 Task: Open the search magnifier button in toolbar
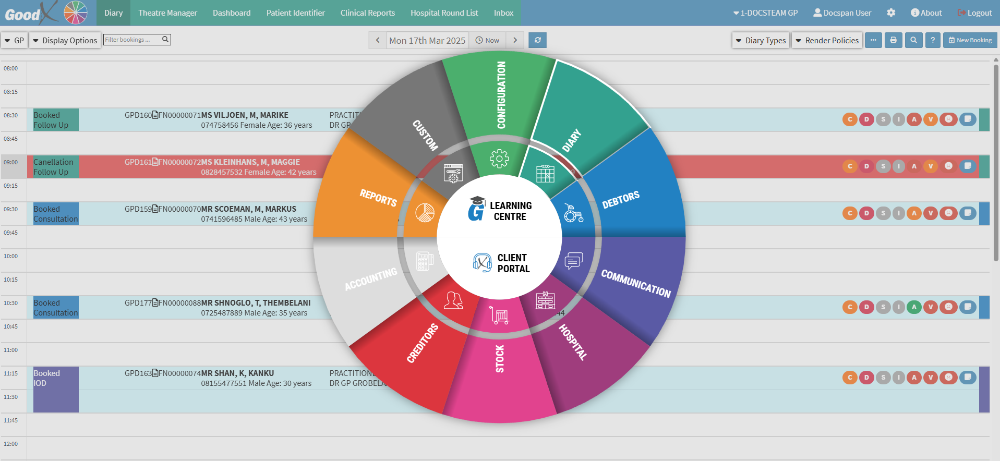913,40
